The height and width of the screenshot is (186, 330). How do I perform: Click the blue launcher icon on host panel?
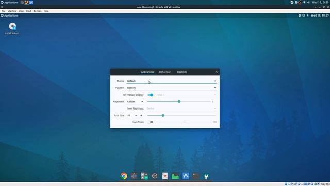[x=31, y=2]
